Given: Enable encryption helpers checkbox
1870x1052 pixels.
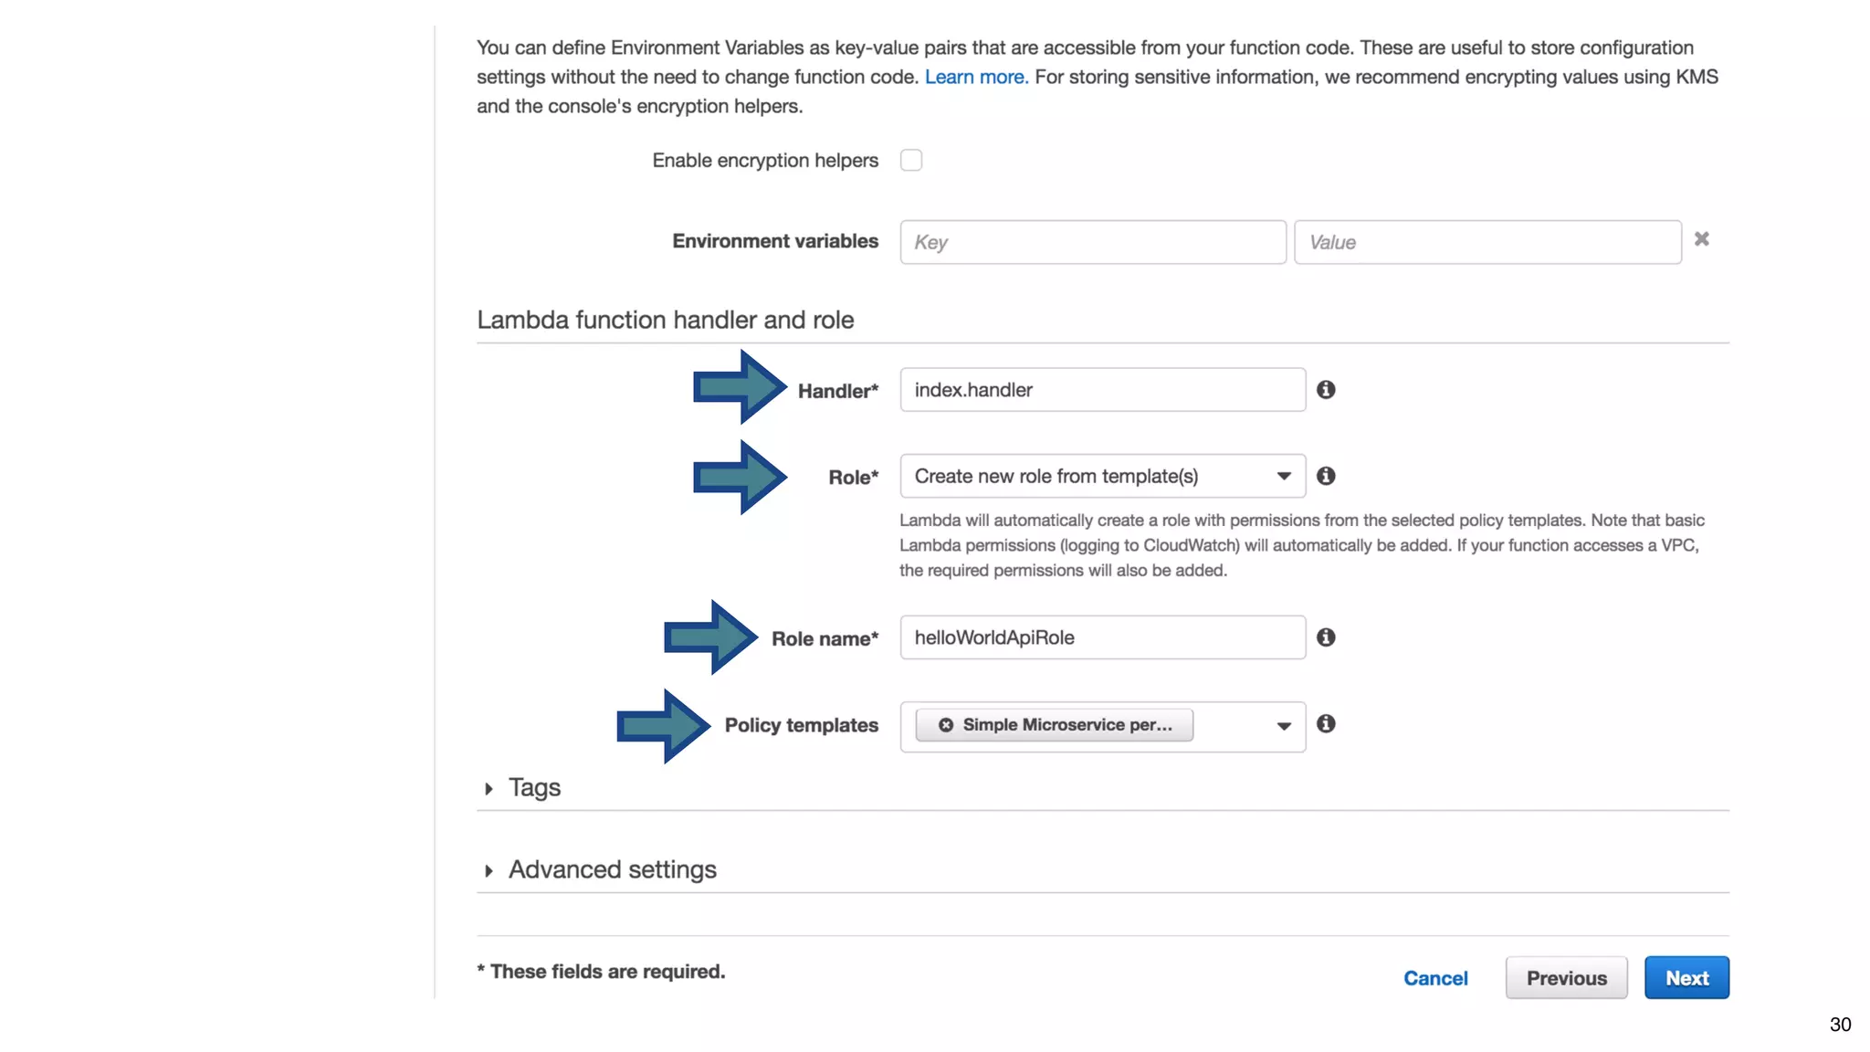Looking at the screenshot, I should pos(910,161).
